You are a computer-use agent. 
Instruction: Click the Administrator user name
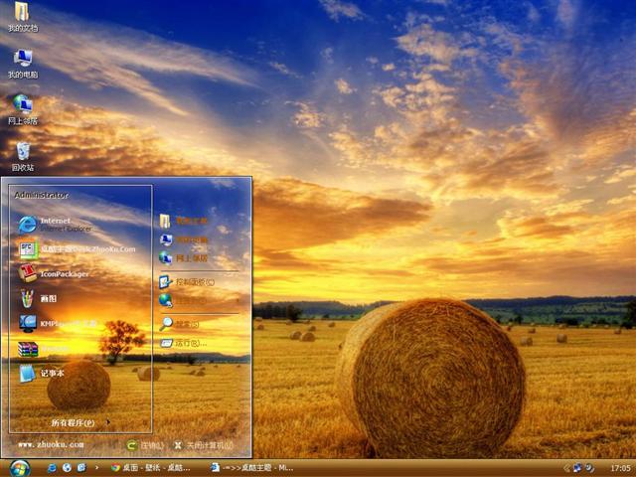pyautogui.click(x=41, y=195)
